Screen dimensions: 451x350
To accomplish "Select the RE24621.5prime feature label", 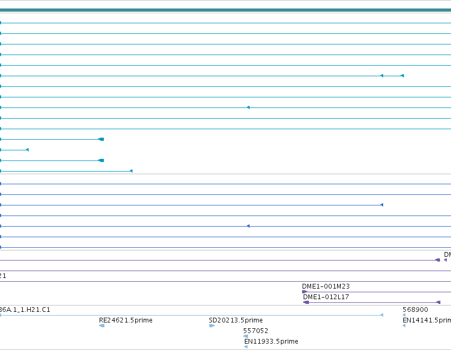I will 126,320.
